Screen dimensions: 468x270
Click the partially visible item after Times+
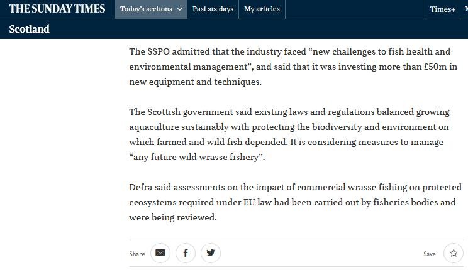(465, 9)
